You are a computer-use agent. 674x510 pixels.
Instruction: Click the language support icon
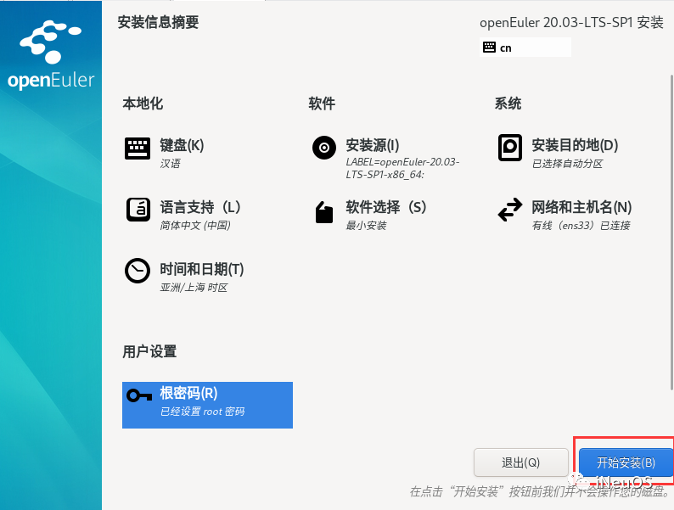point(138,210)
